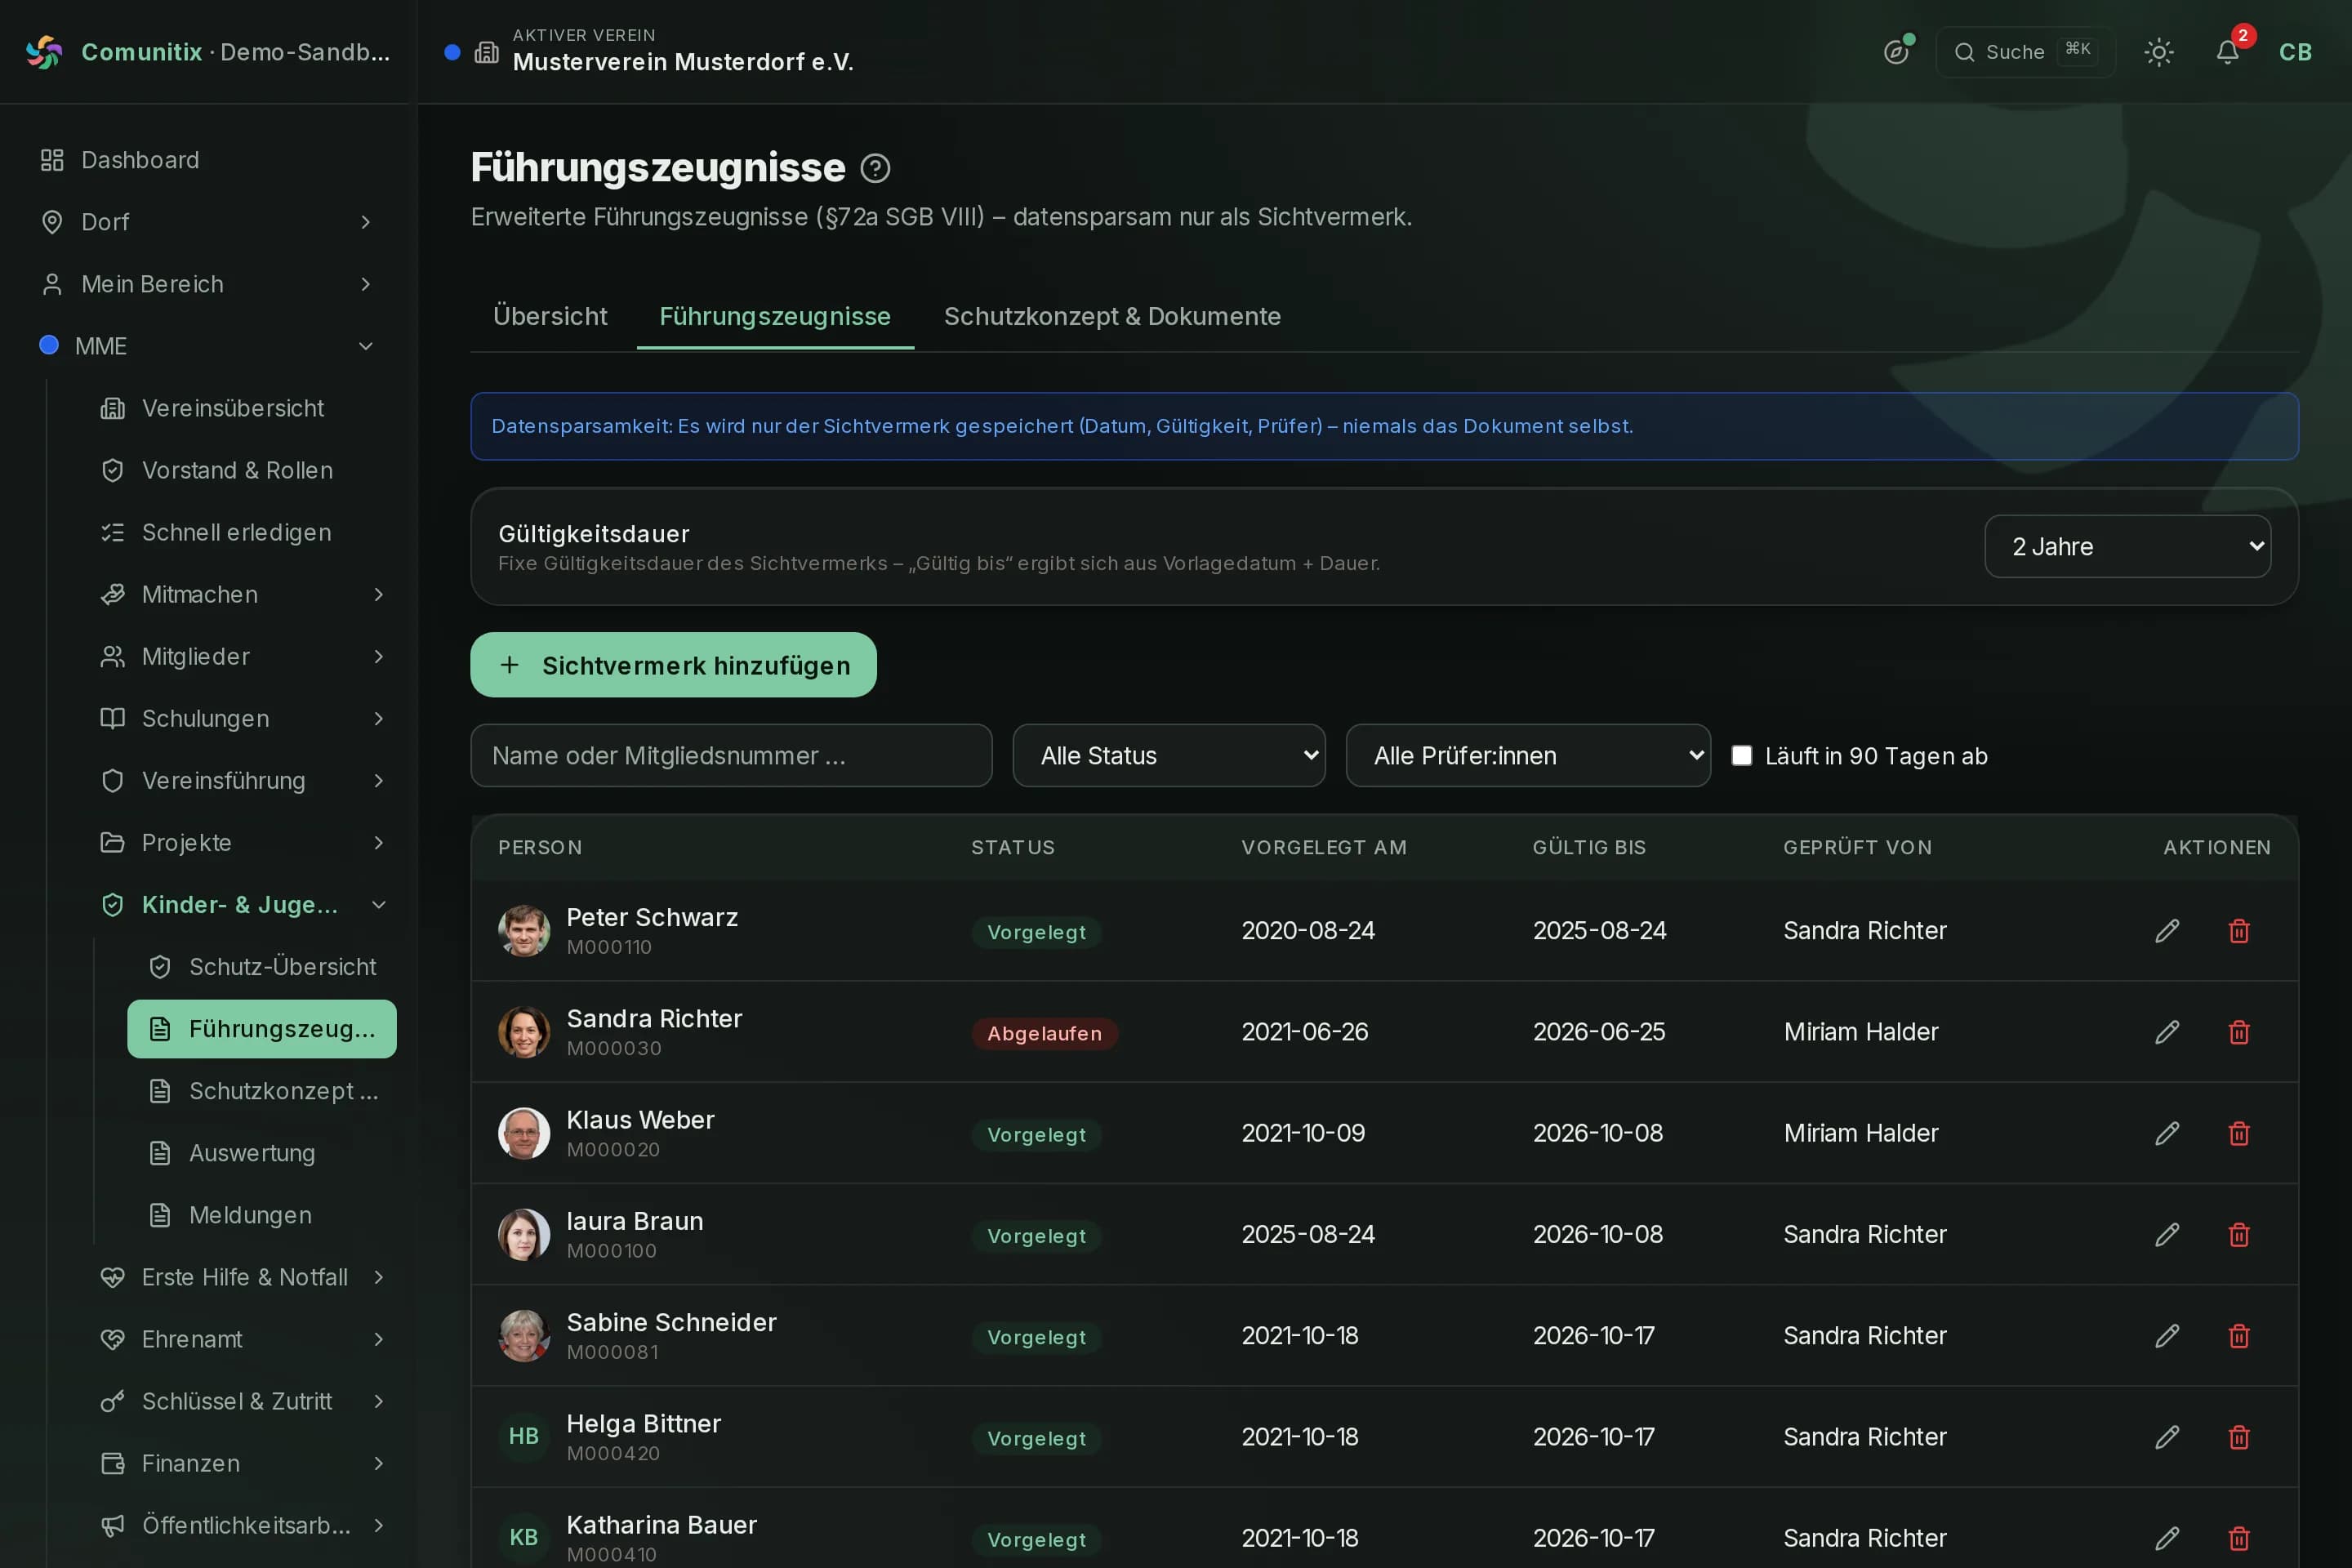Delete Katharina Bauer's Sichtvermerk
This screenshot has height=1568, width=2352.
[x=2239, y=1538]
